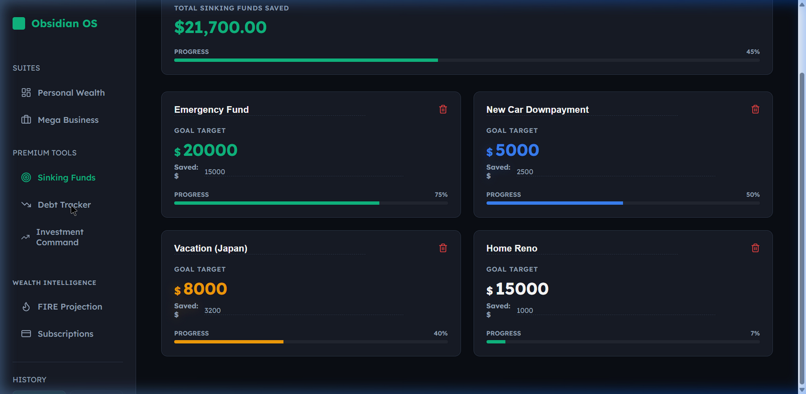
Task: Click the Investment Command upward trend icon
Action: click(x=25, y=237)
